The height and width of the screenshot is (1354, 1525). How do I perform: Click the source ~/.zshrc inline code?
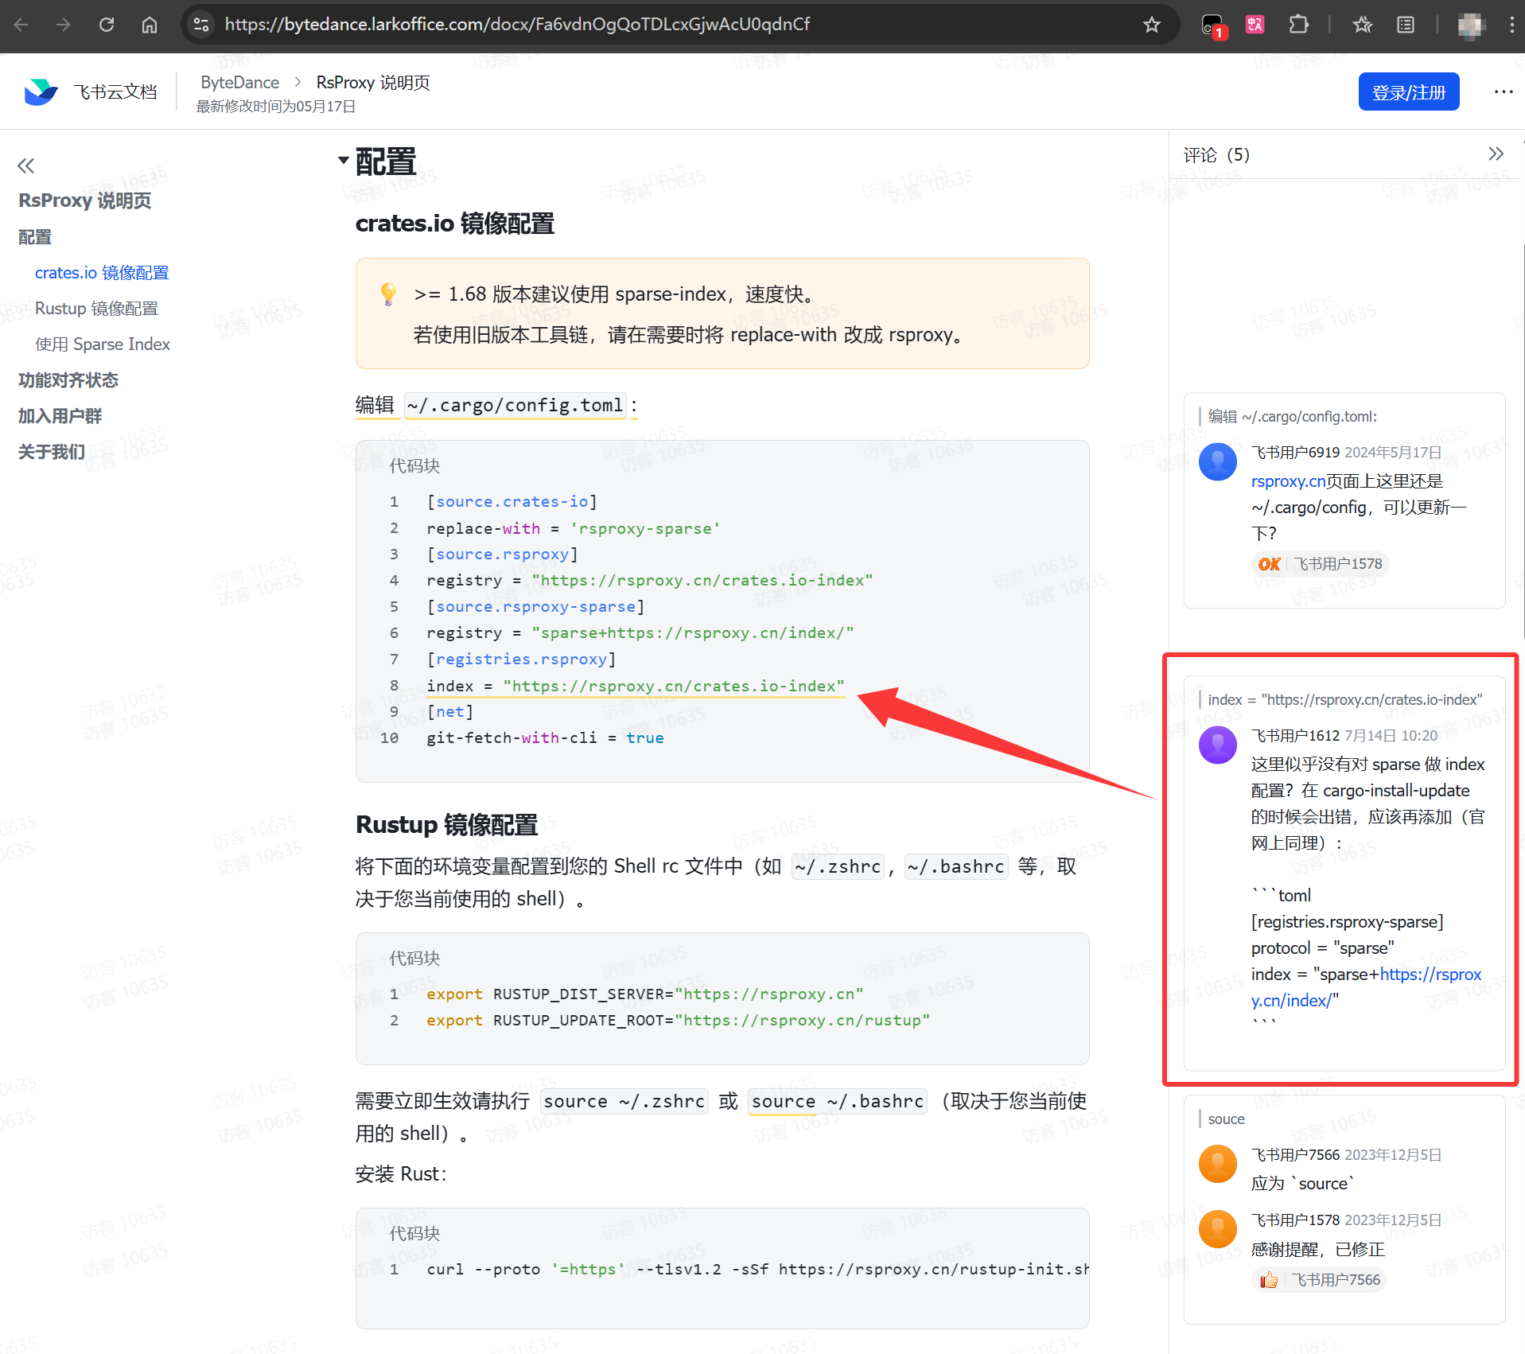click(x=624, y=1102)
